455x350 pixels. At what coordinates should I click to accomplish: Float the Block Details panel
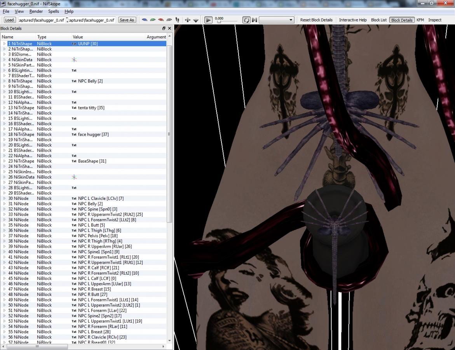[x=164, y=28]
